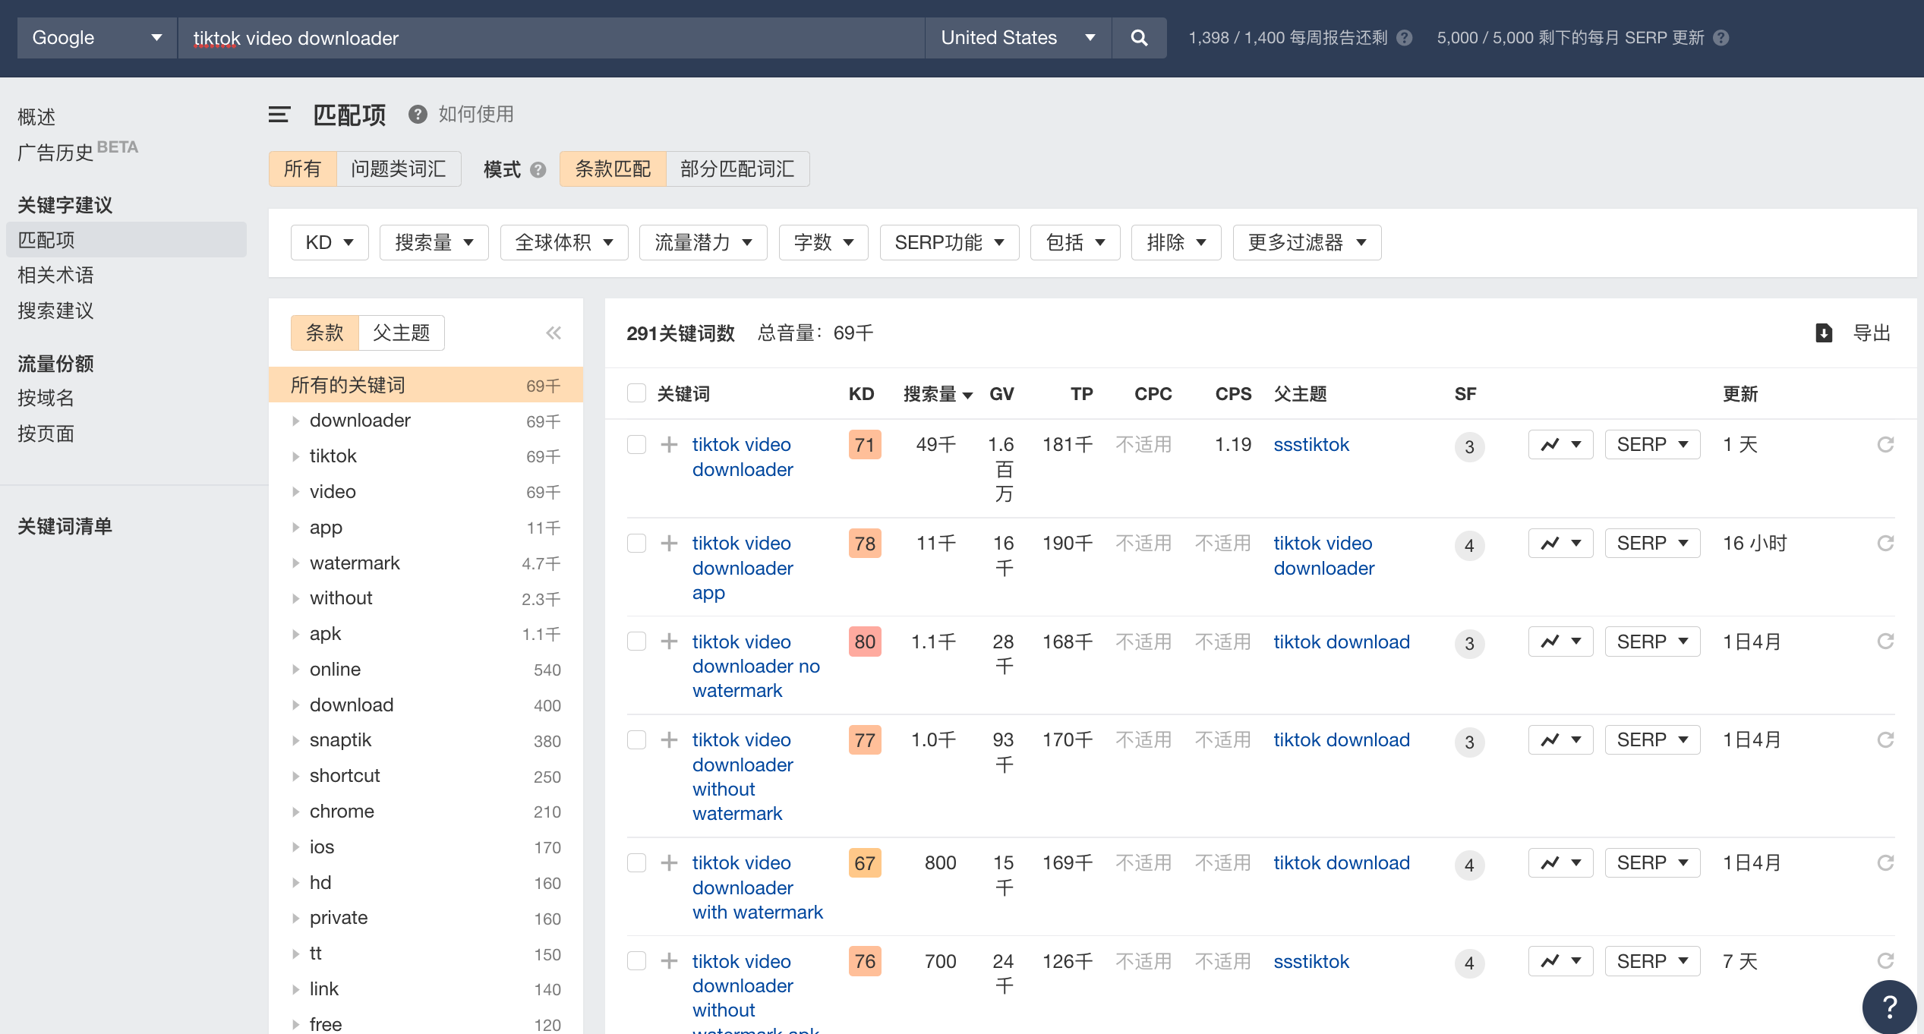This screenshot has height=1034, width=1924.
Task: Open the United States country dropdown
Action: pos(1018,38)
